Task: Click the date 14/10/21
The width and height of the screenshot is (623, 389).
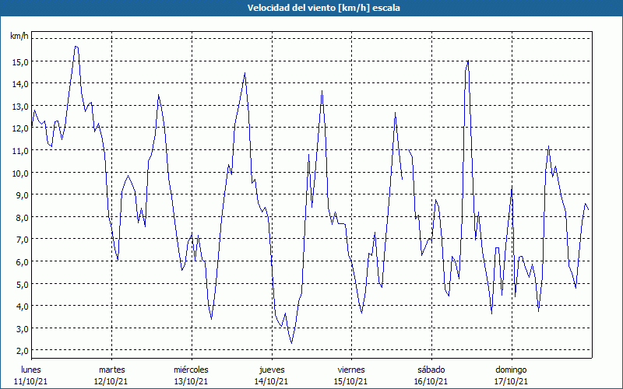Action: [271, 381]
